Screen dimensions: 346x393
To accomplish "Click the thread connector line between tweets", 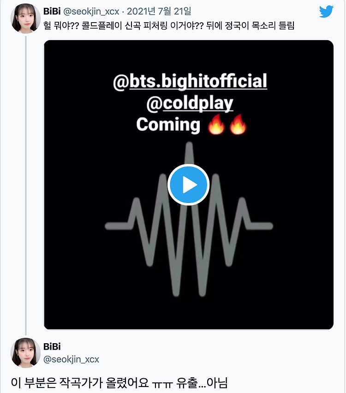I will click(x=26, y=185).
